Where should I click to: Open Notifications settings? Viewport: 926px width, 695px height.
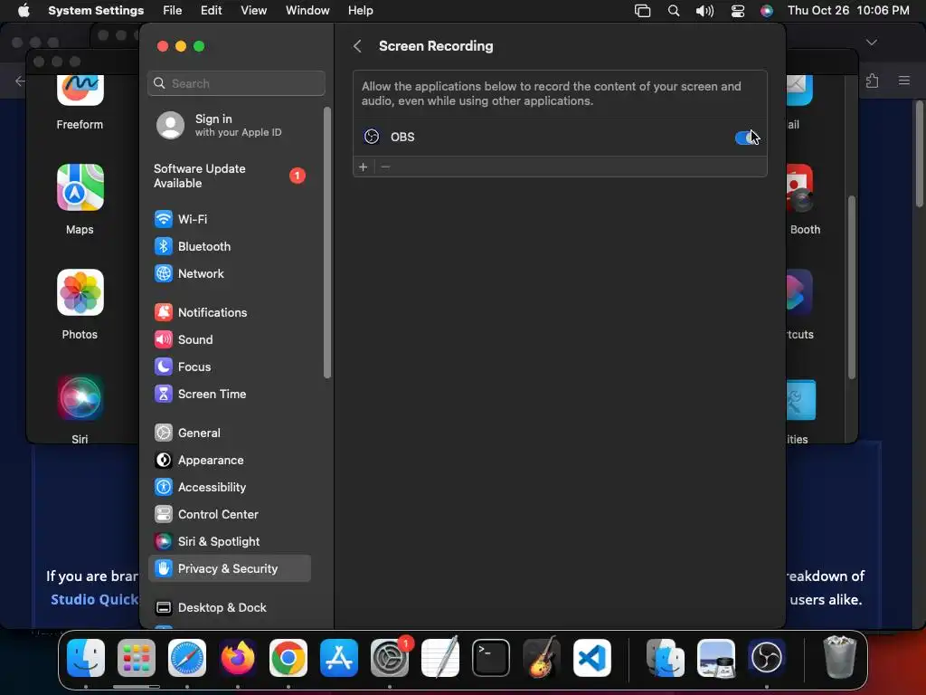(231, 312)
